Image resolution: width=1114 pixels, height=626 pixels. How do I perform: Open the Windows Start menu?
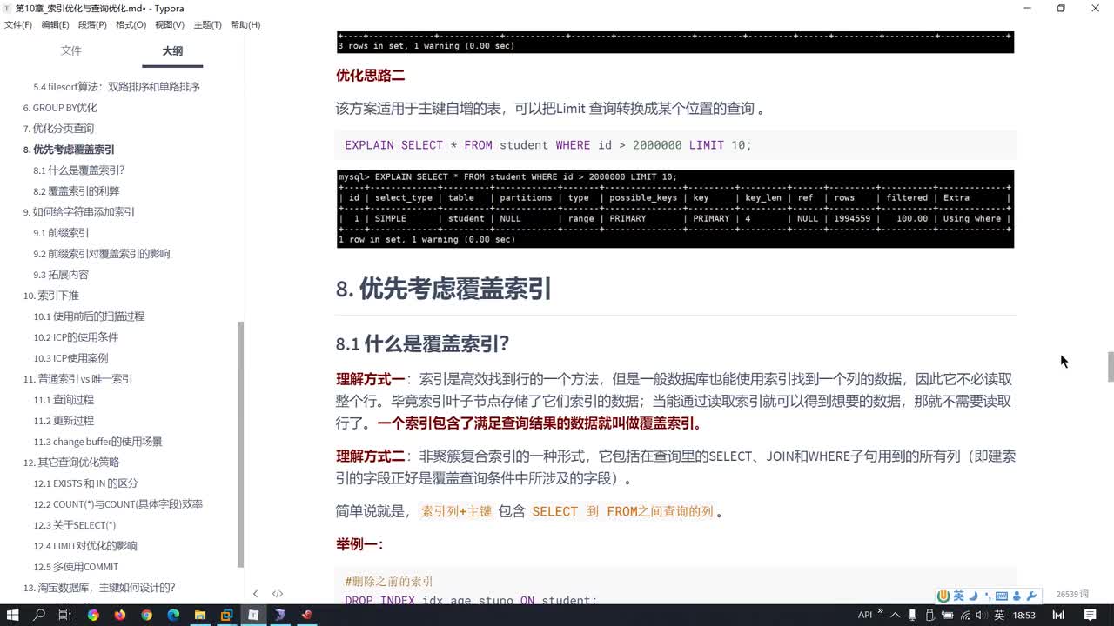(x=14, y=615)
